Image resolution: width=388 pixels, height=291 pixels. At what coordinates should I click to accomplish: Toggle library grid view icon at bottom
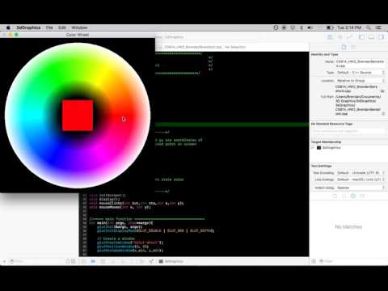[314, 261]
